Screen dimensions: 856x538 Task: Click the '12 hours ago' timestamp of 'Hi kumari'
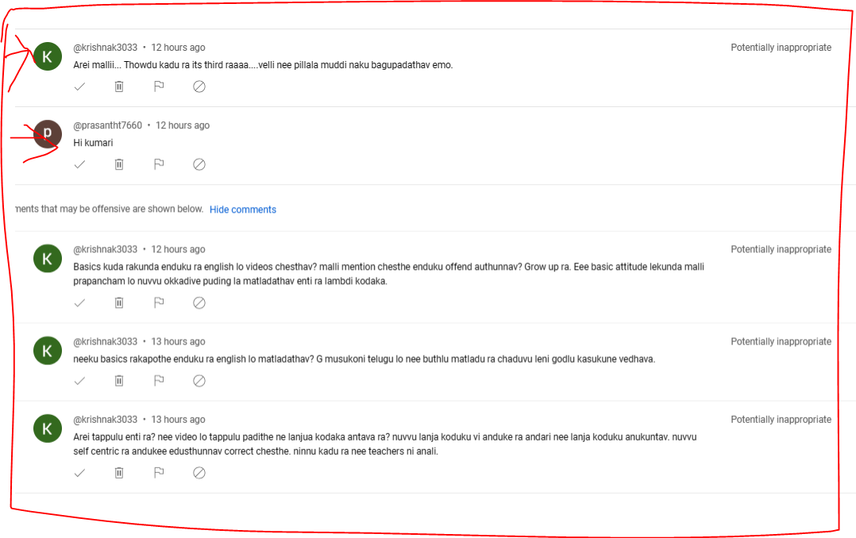click(183, 125)
